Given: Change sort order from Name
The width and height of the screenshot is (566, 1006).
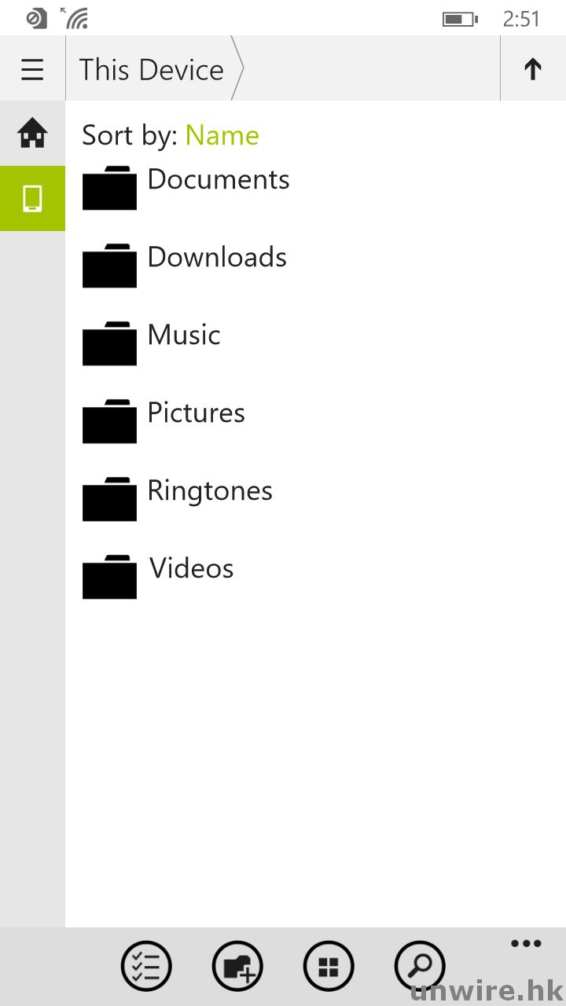Looking at the screenshot, I should 222,135.
